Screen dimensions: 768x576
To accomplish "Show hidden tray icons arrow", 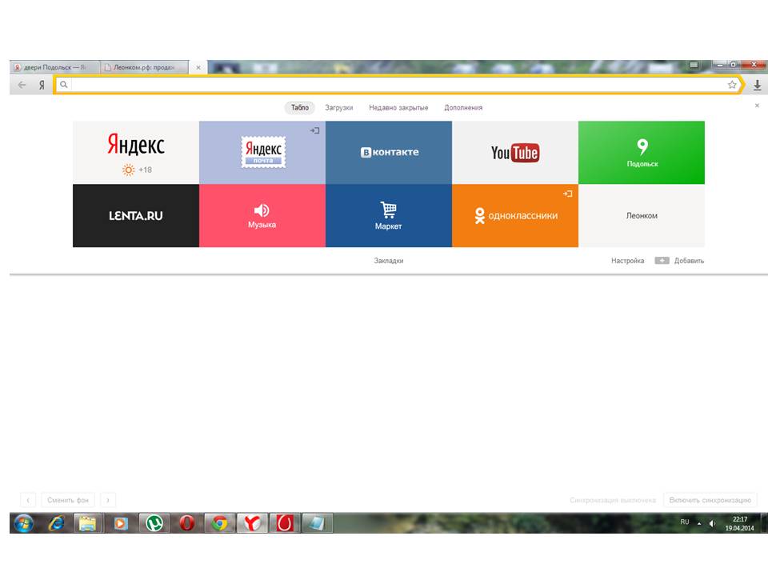I will 699,523.
